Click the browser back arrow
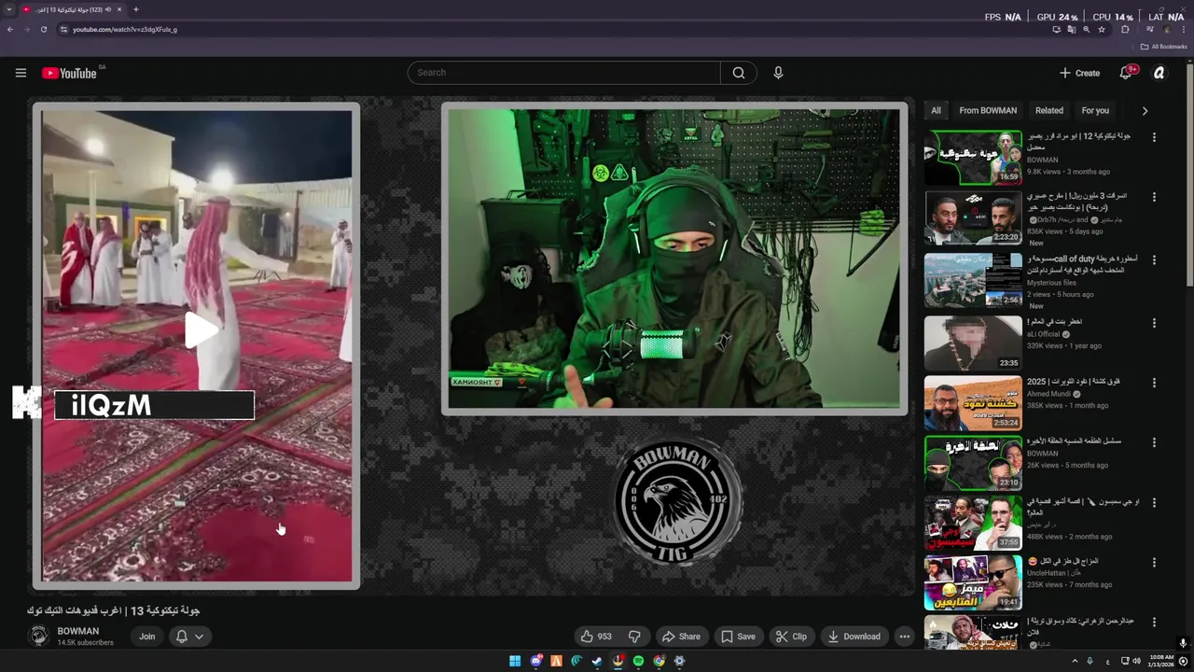The image size is (1194, 672). [x=9, y=29]
